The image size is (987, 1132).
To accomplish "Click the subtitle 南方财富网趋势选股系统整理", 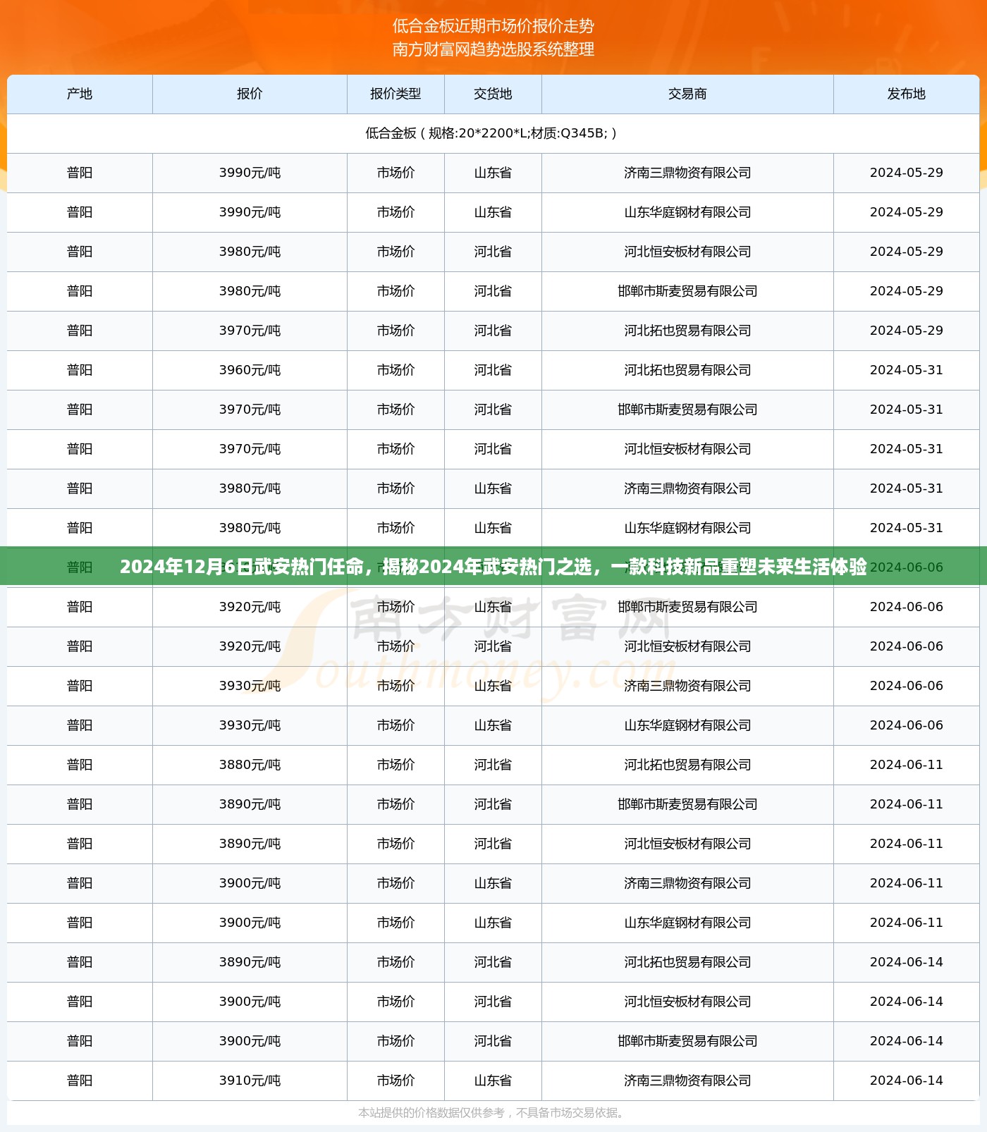I will click(493, 49).
